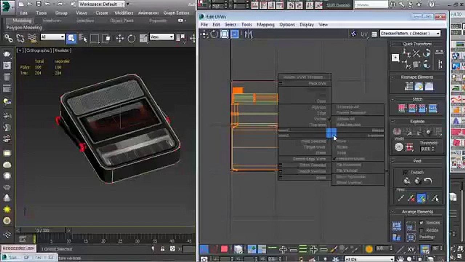Choose Detach Edge Verts in the quad menu
The height and width of the screenshot is (262, 465).
[310, 159]
